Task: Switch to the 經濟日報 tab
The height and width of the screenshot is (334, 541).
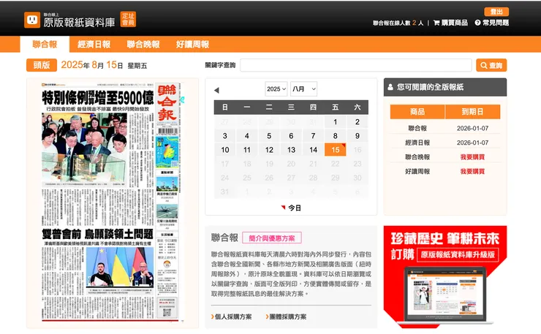Action: point(94,44)
